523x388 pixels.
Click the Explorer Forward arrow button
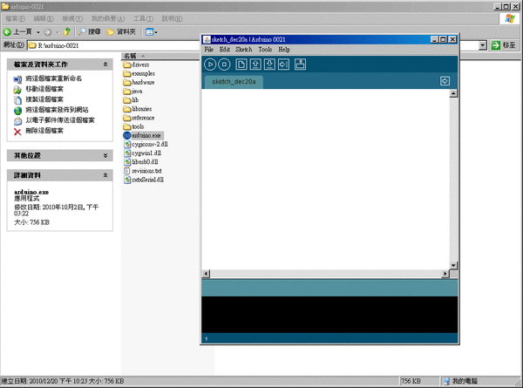(48, 32)
